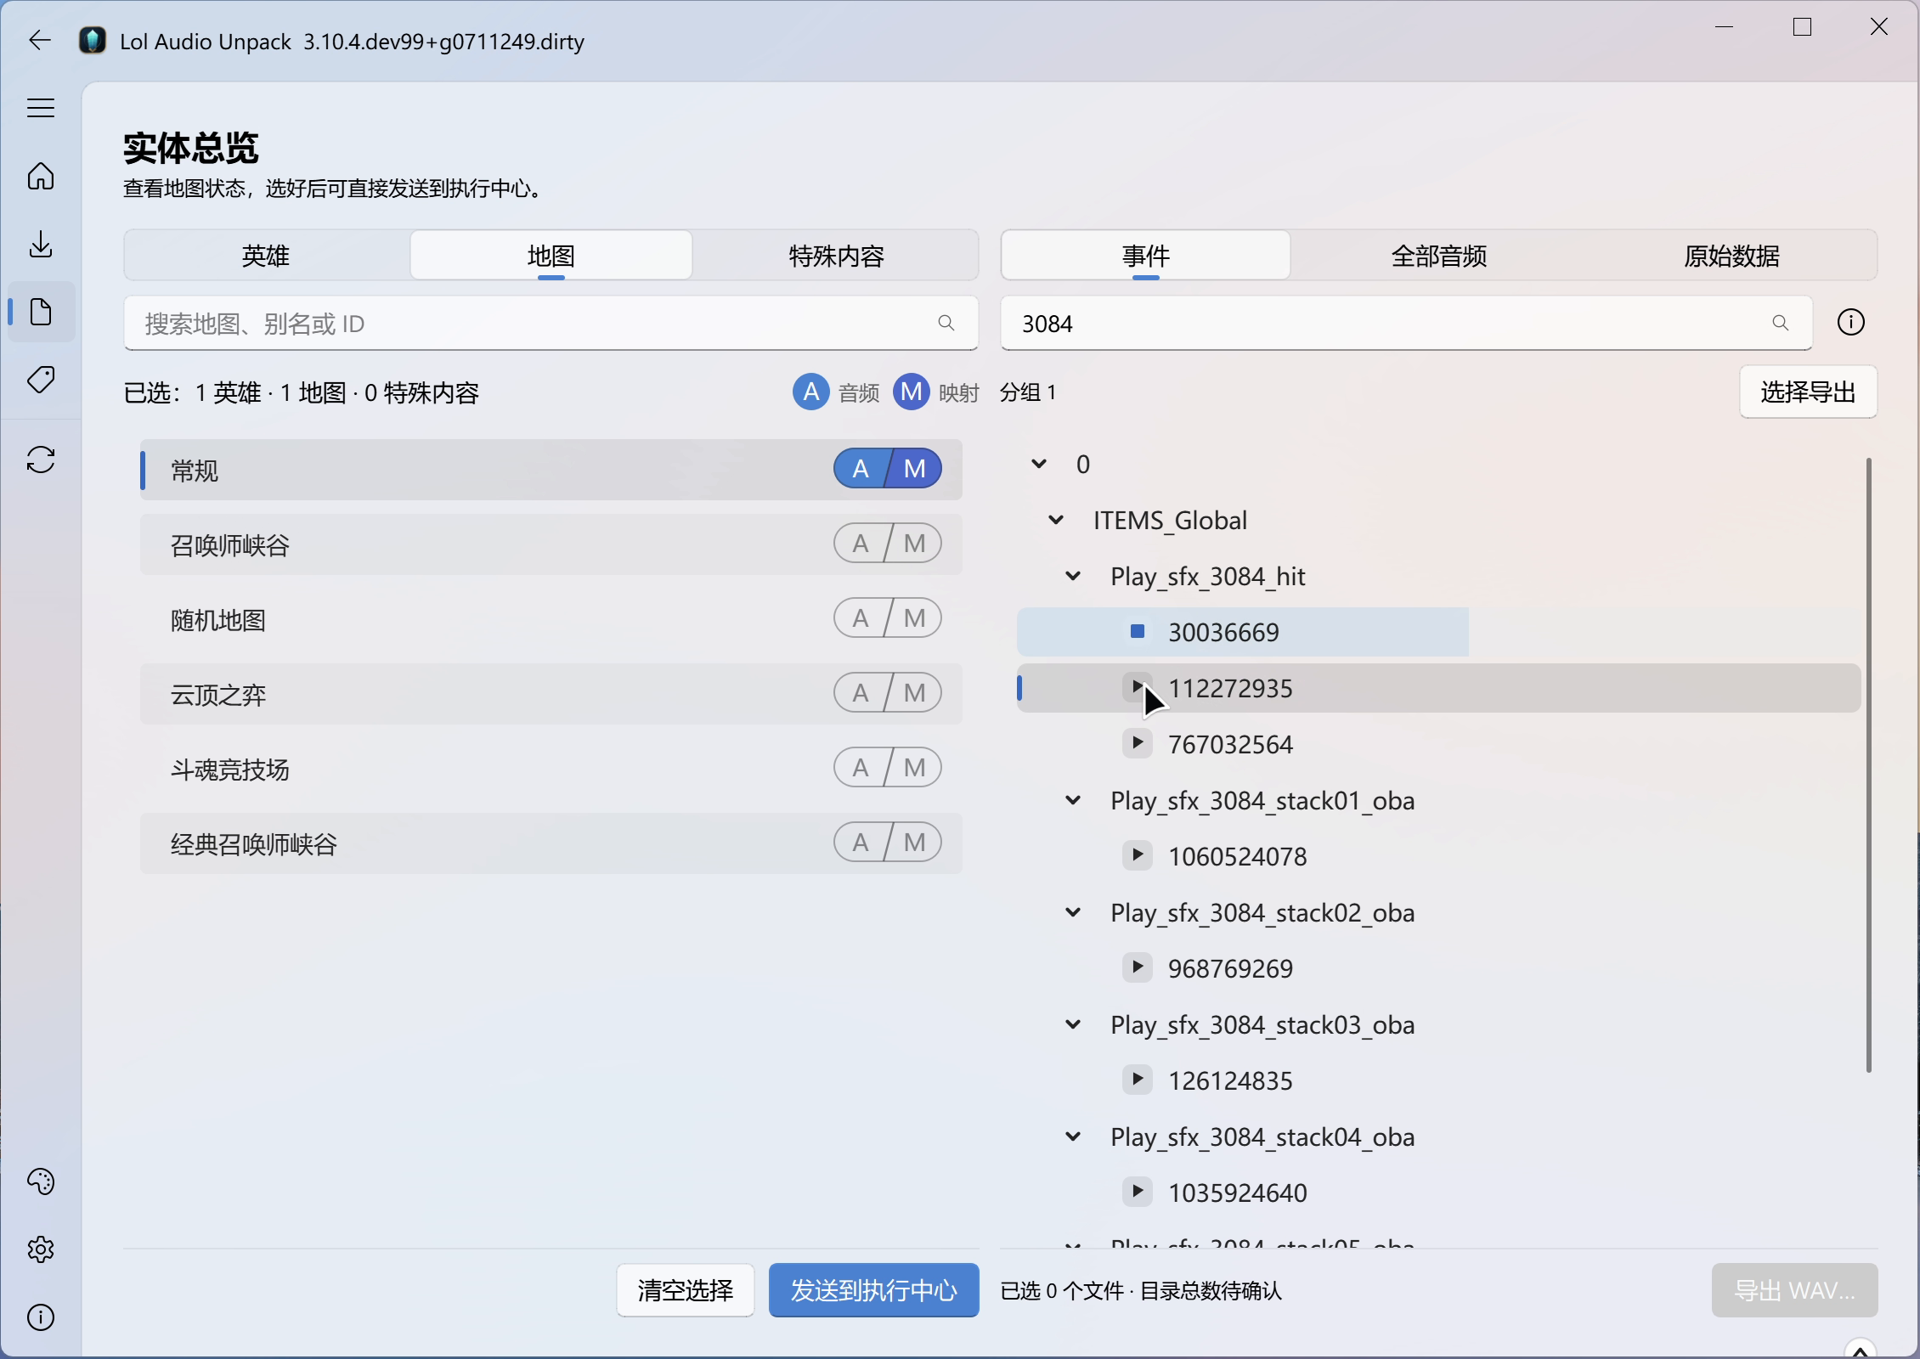Collapse Play_sfx_3084_hit node
Viewport: 1920px width, 1359px height.
click(x=1073, y=576)
